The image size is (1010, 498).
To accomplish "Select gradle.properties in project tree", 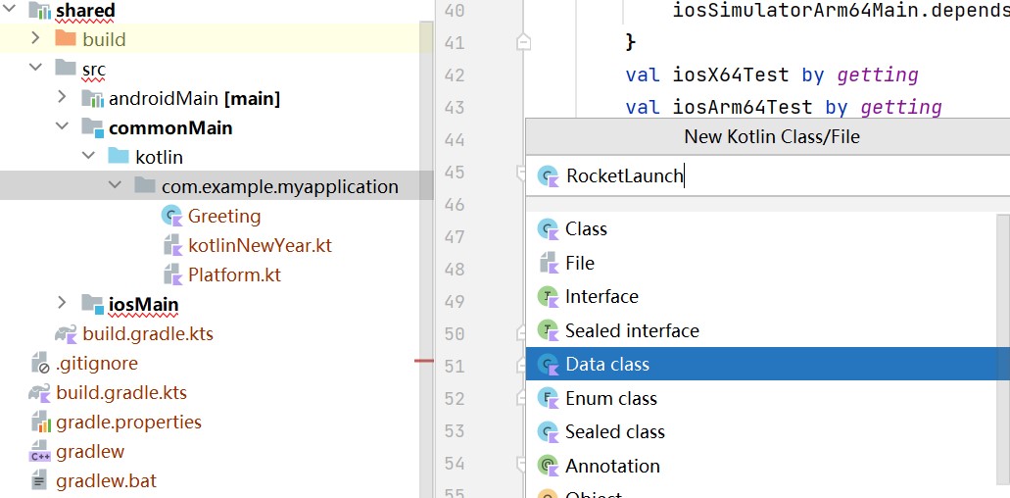I will point(129,422).
